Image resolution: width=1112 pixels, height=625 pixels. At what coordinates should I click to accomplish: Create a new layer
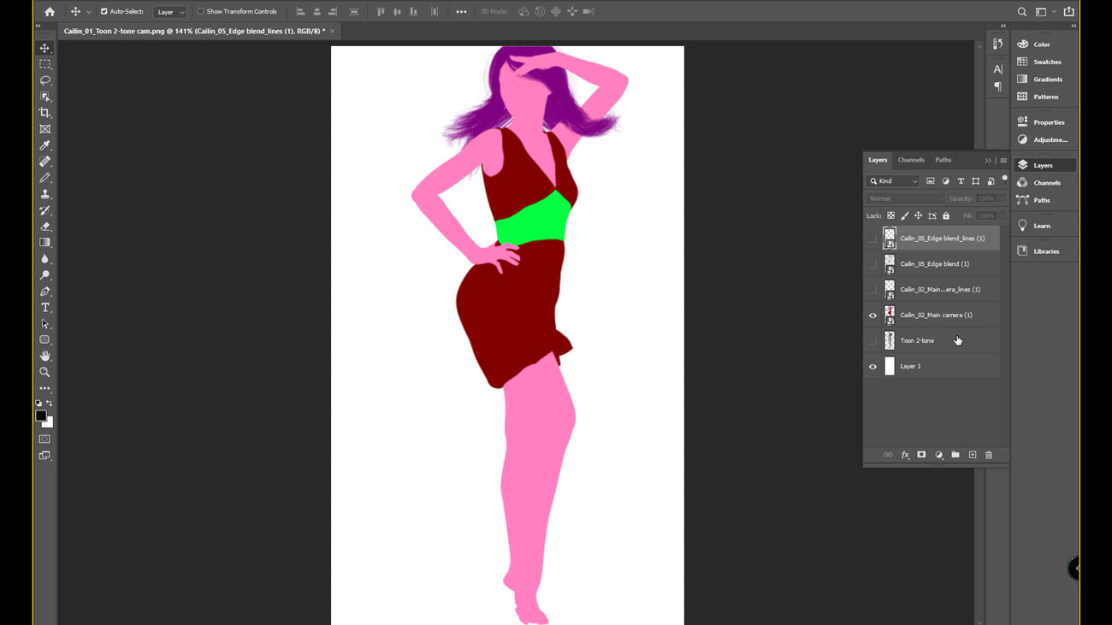click(x=973, y=455)
